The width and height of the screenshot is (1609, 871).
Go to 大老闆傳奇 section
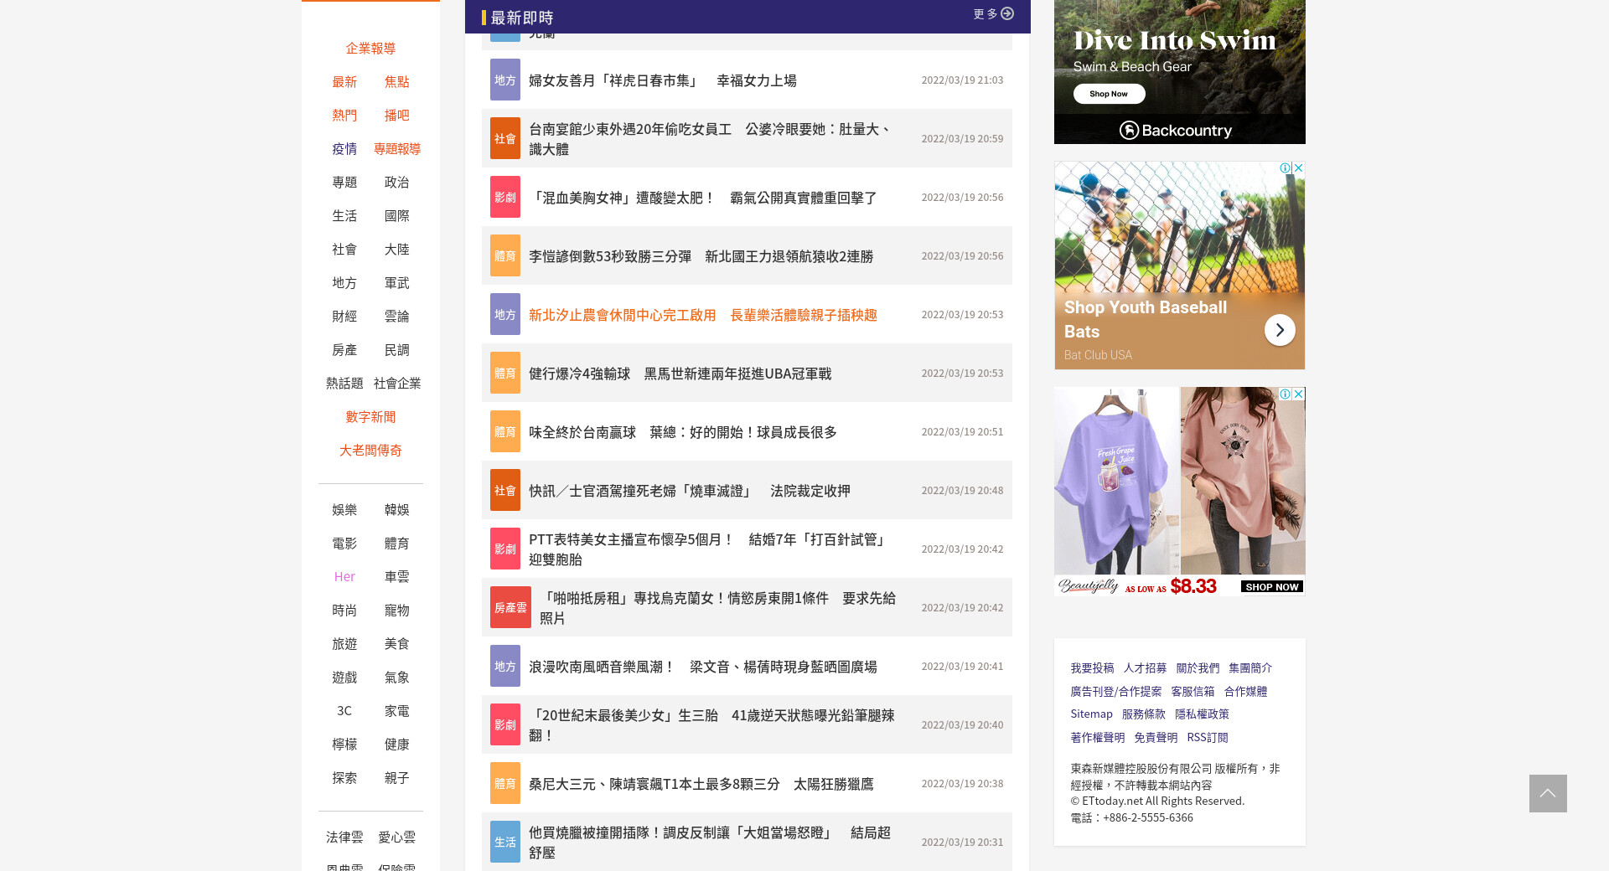(x=370, y=451)
